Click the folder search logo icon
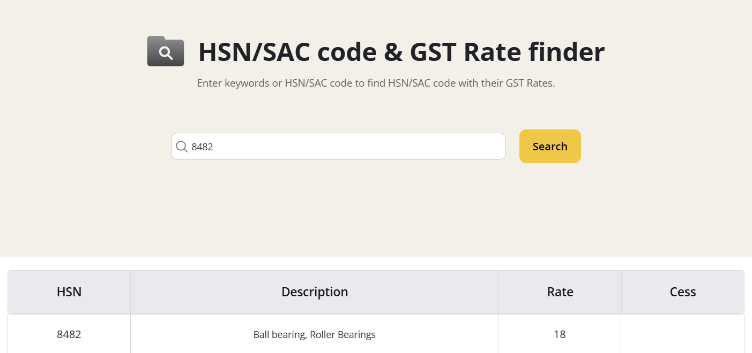Viewport: 752px width, 353px height. click(166, 51)
